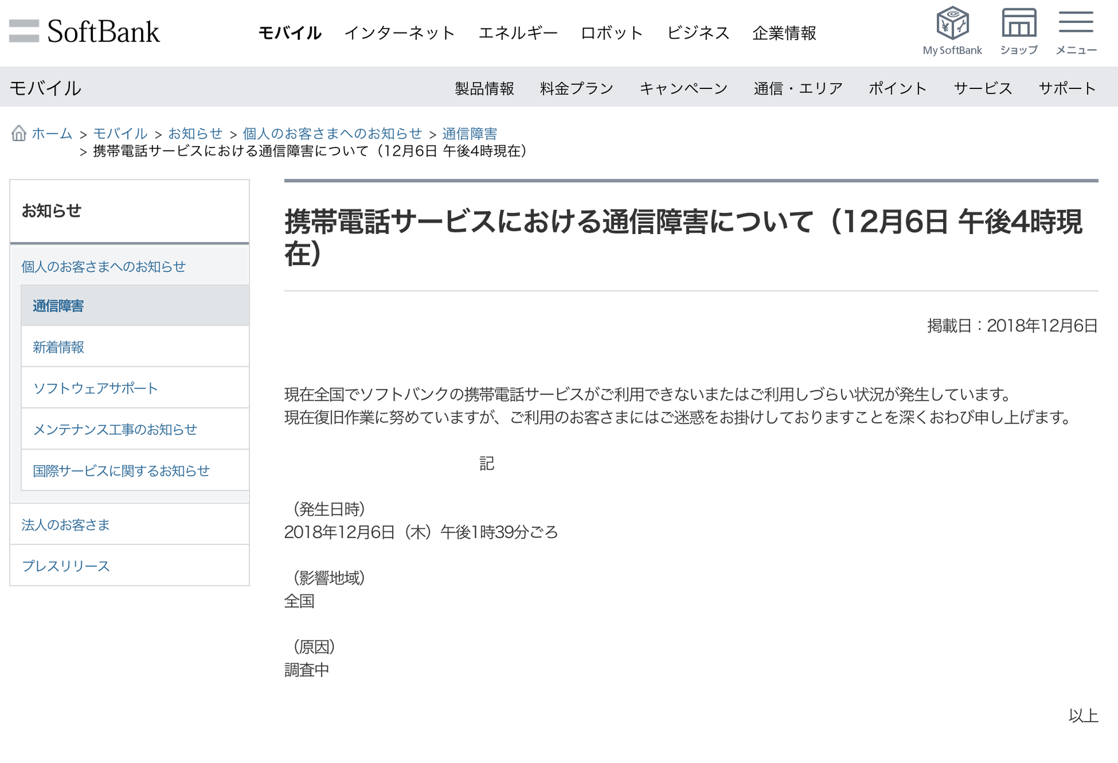Click the モバイル section heading

click(45, 88)
